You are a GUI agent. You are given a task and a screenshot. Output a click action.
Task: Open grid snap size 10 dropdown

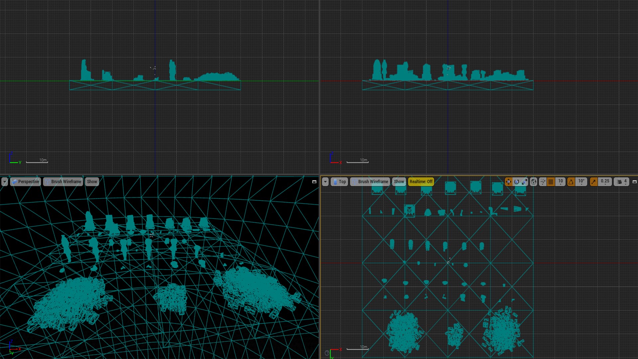561,181
